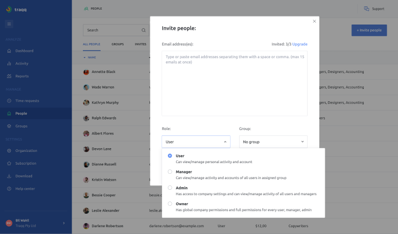
Task: Switch to the Groups tab
Action: point(117,44)
